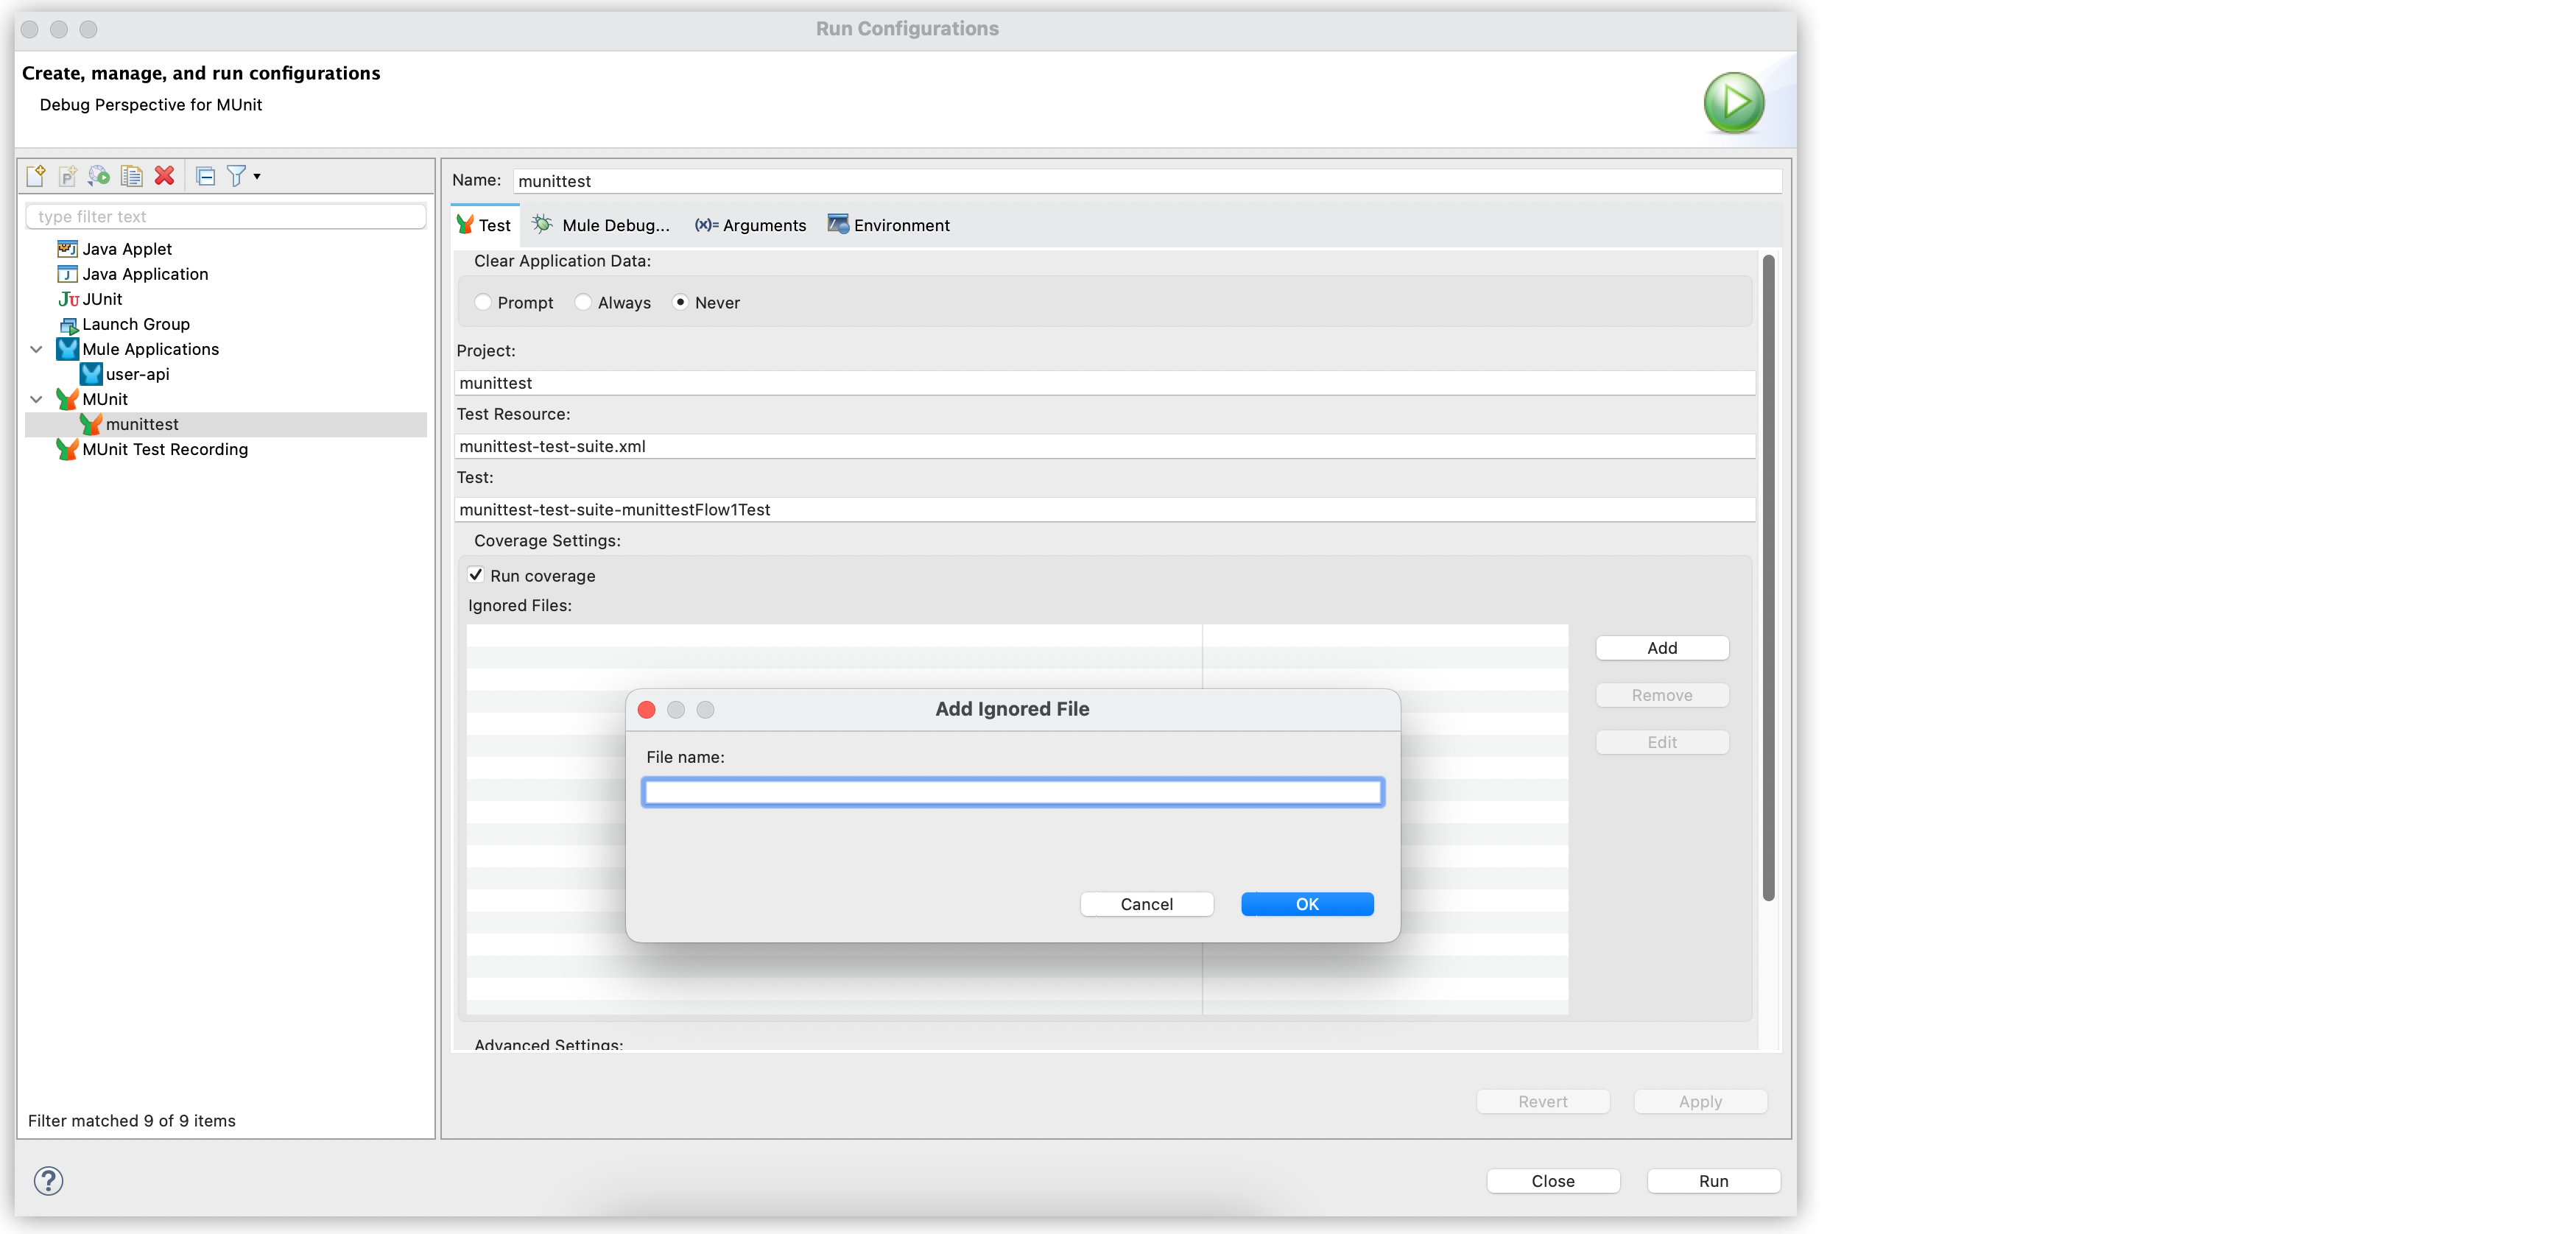Click the file name input field
This screenshot has height=1234, width=2576.
(1013, 792)
